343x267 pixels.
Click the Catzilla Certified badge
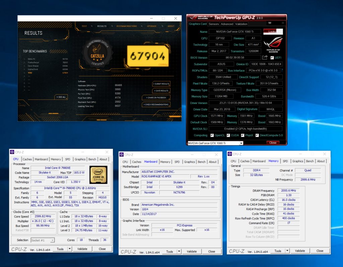97,52
